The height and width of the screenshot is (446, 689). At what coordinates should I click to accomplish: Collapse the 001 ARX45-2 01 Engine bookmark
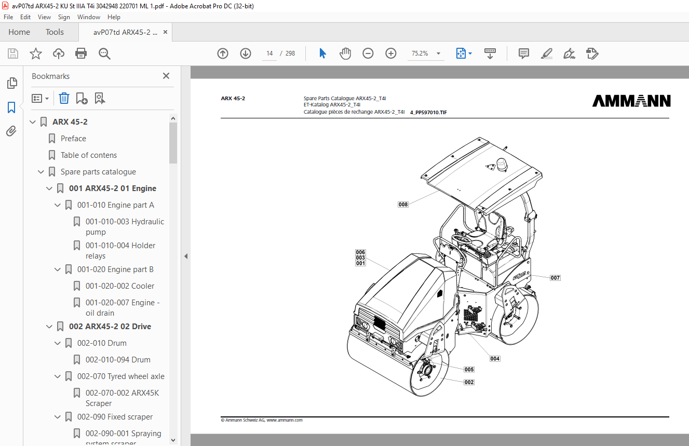(49, 188)
